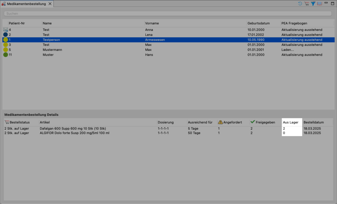Click the Medikamentenbestellung tab icon

tap(4, 4)
